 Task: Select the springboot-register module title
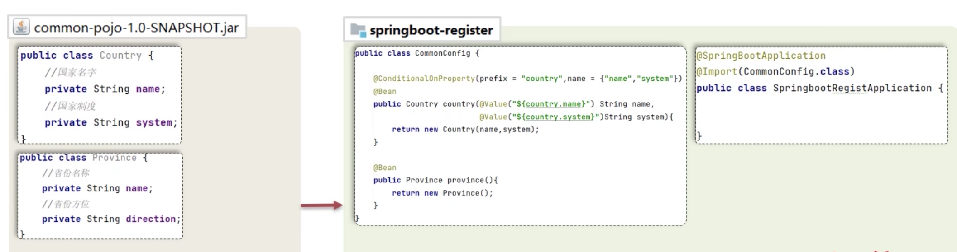tap(431, 30)
